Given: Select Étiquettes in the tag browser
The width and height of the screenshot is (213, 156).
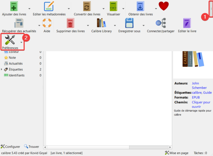Looking at the screenshot, I should point(16,69).
